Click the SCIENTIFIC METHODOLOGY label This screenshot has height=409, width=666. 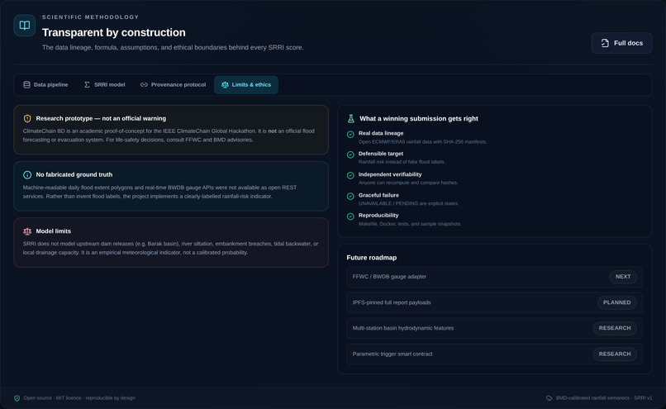(90, 17)
